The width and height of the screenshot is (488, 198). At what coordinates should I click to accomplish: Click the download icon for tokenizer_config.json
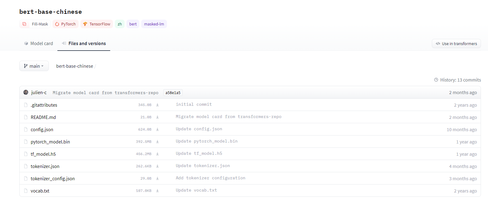pyautogui.click(x=157, y=178)
